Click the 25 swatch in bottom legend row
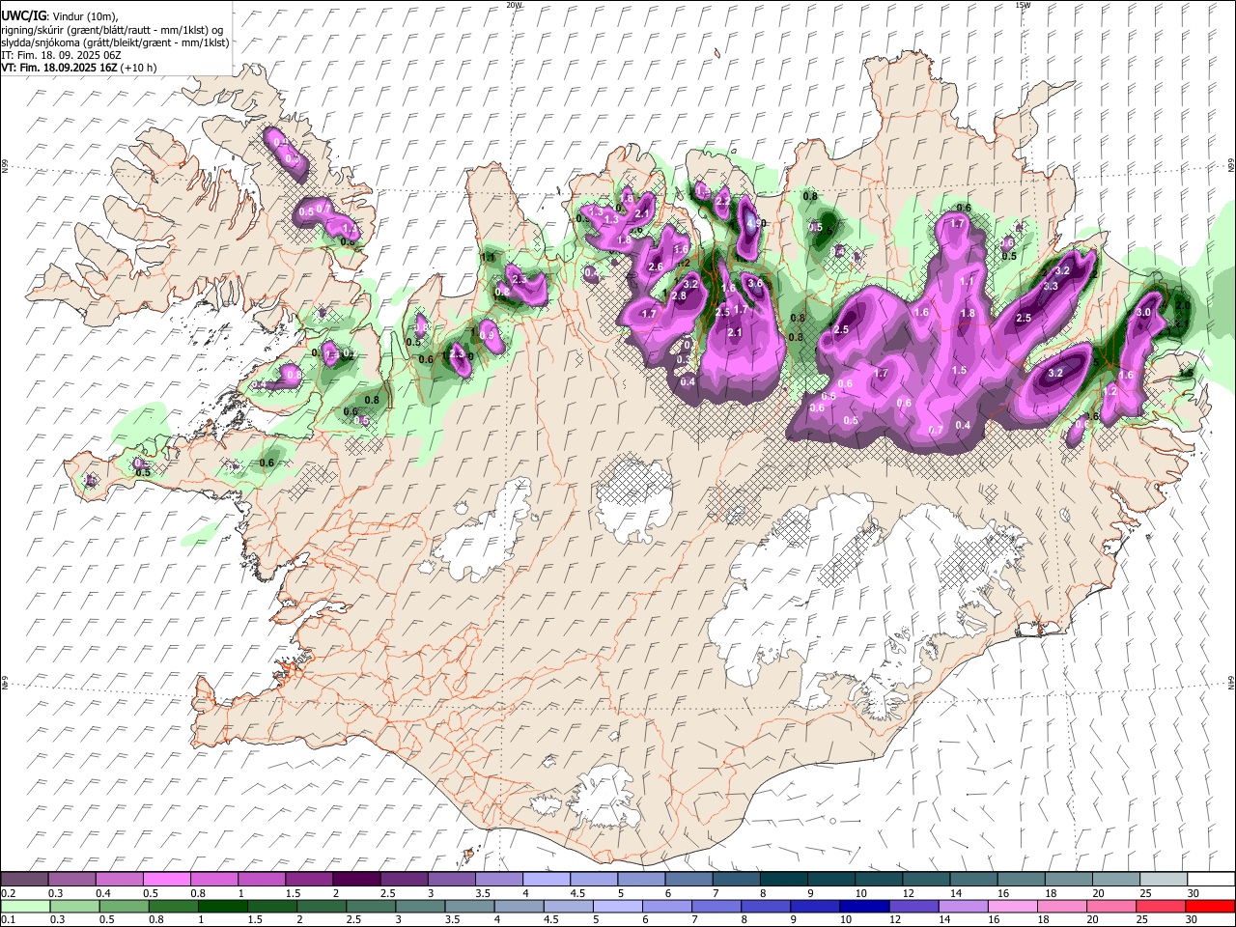The width and height of the screenshot is (1236, 927). pos(1161,906)
